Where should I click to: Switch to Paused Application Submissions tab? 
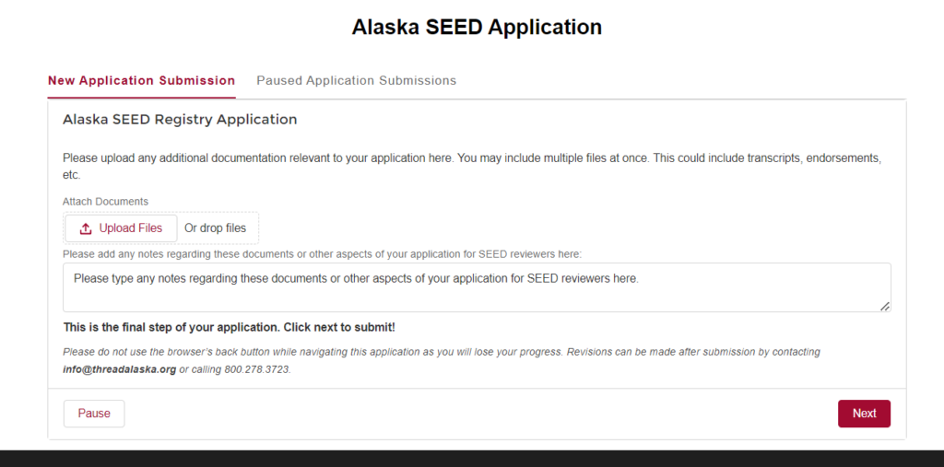[x=357, y=81]
